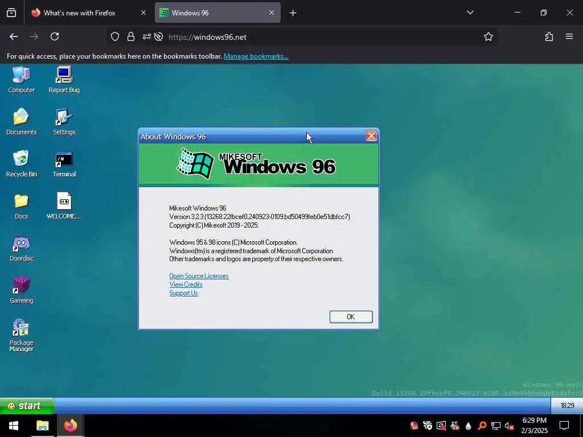Open a new Firefox tab
This screenshot has height=437, width=583.
point(293,13)
